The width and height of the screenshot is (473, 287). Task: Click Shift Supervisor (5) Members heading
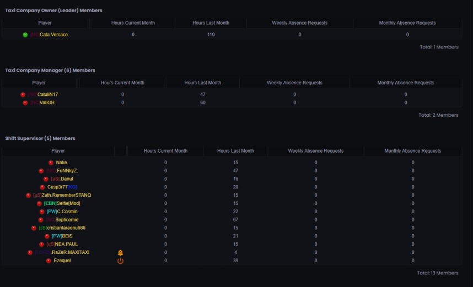pyautogui.click(x=40, y=138)
